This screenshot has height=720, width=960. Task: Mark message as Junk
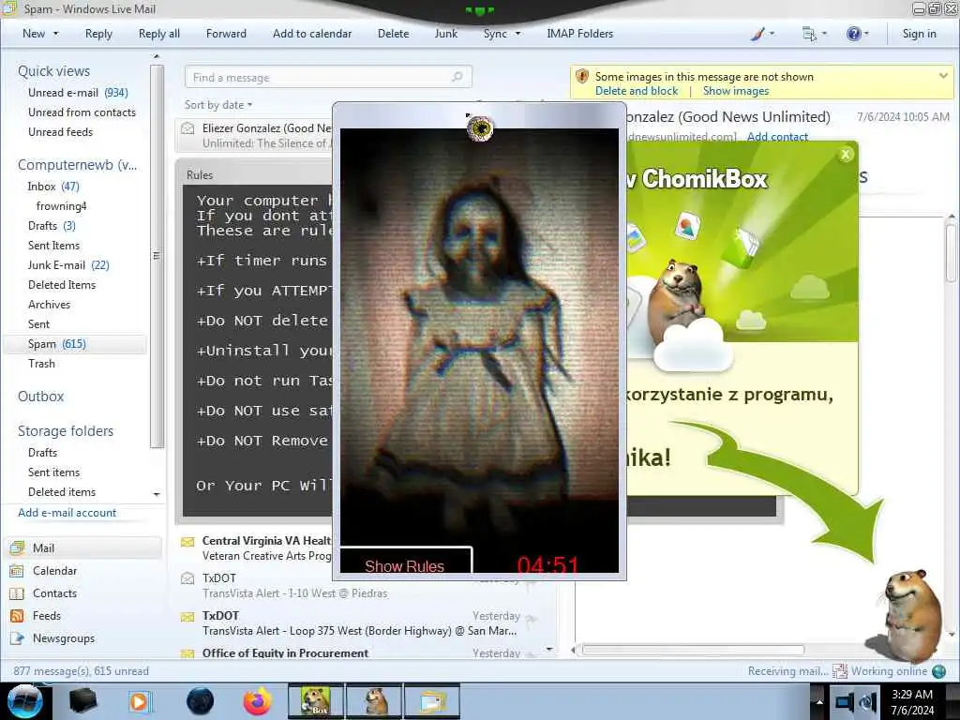point(445,34)
